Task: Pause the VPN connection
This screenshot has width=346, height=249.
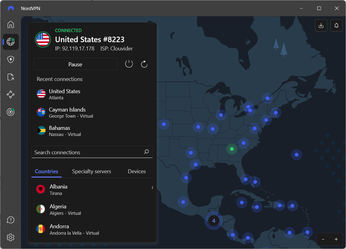Action: click(75, 64)
